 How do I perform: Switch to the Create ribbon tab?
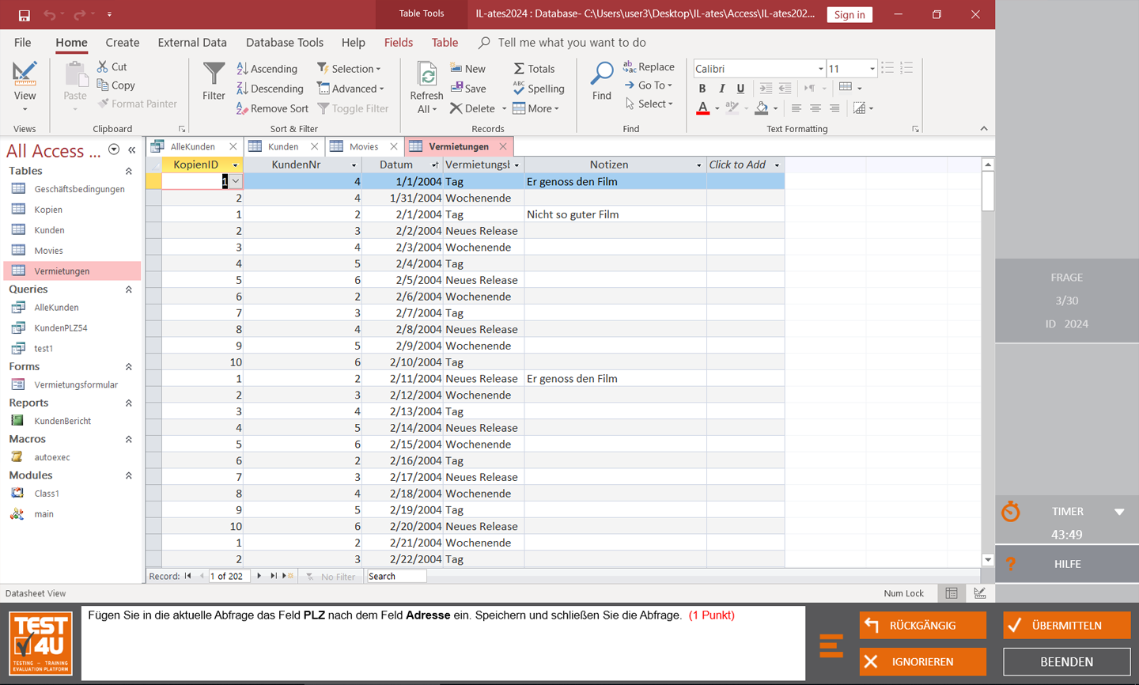click(x=123, y=43)
